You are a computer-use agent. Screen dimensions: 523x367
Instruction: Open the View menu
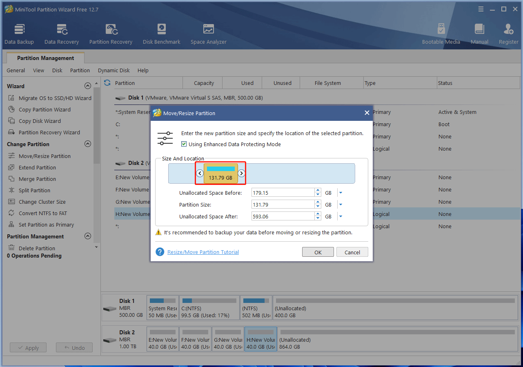tap(39, 70)
